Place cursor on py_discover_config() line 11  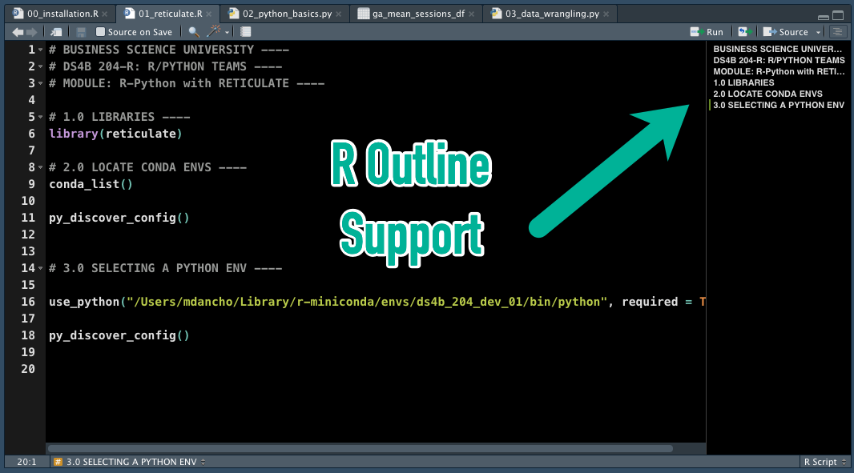pos(119,218)
